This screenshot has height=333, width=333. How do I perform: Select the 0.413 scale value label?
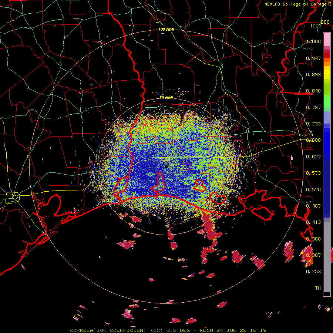point(313,222)
